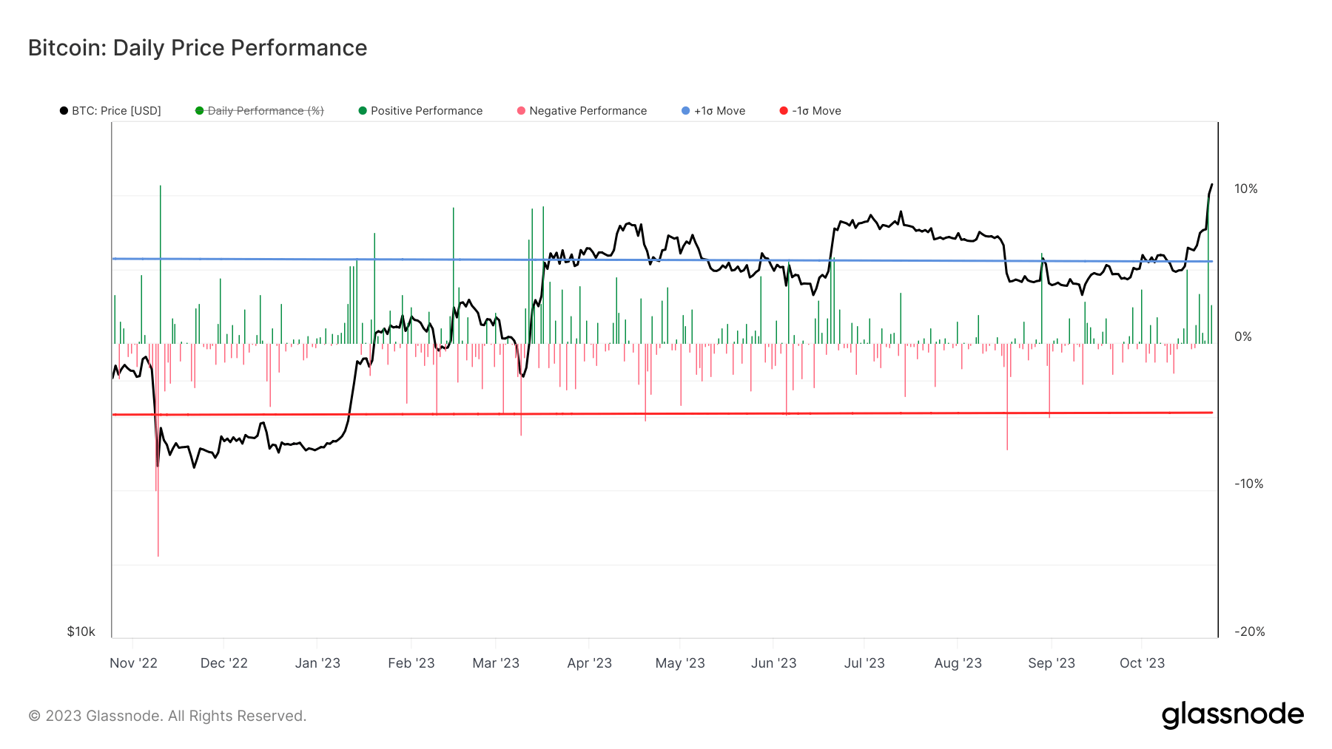The image size is (1332, 749).
Task: Toggle off the +1σ Move line
Action: [x=718, y=111]
